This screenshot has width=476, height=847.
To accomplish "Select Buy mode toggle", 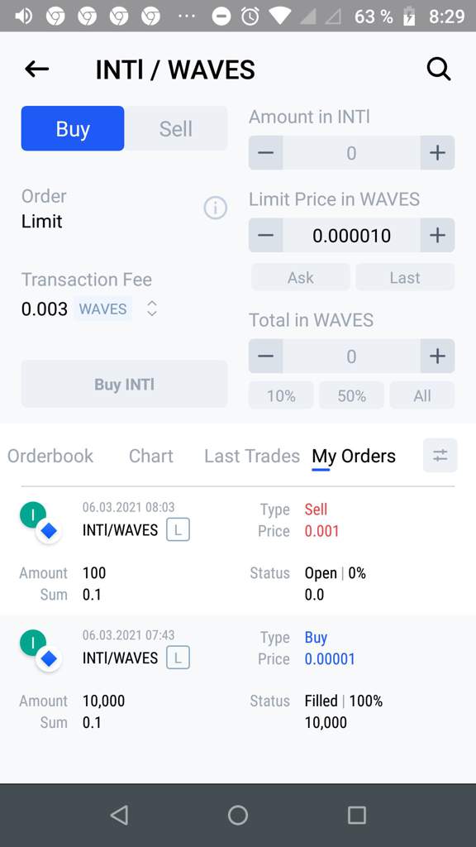I will click(73, 128).
